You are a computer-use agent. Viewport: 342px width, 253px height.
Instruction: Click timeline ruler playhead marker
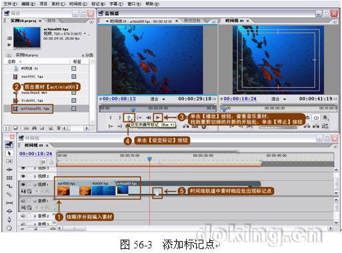click(149, 159)
